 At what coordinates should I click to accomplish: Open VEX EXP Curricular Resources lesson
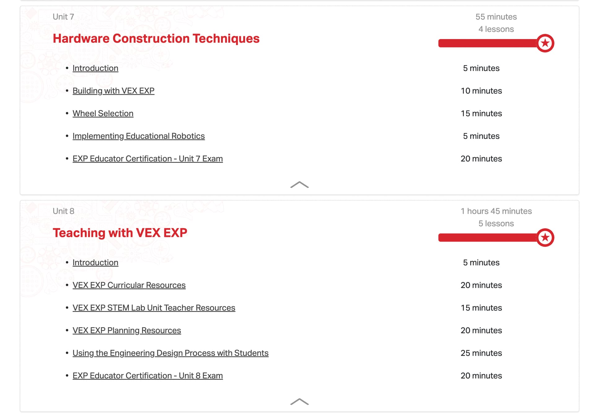tap(129, 285)
